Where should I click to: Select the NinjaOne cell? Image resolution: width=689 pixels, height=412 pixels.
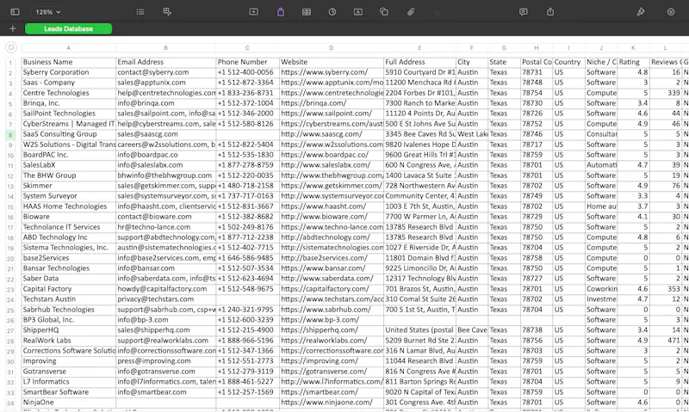pos(69,403)
